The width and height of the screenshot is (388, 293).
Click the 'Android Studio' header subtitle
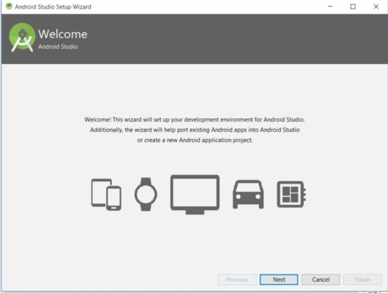point(58,46)
